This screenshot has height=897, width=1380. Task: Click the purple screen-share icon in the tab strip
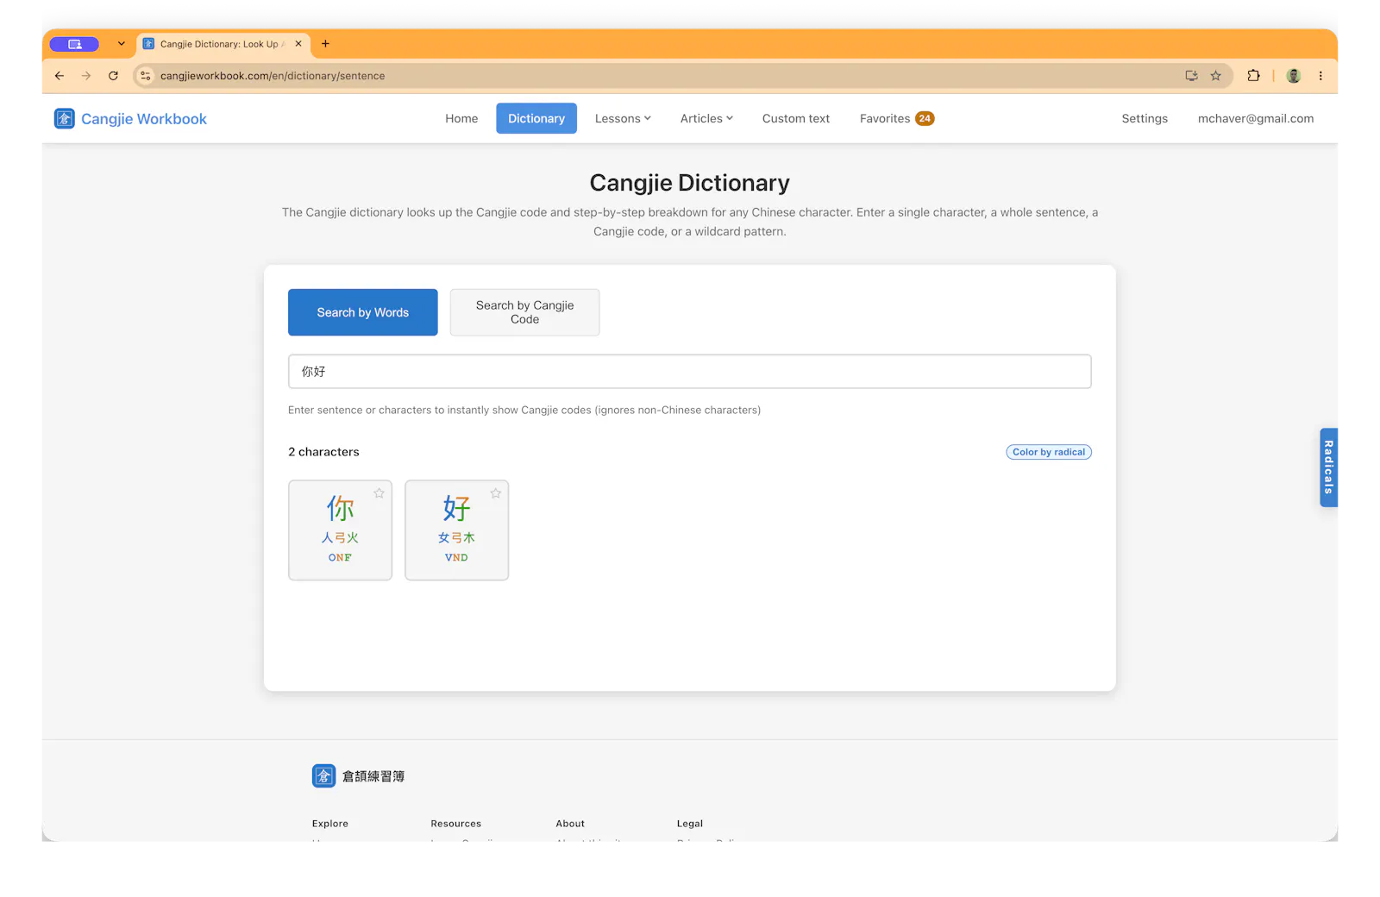click(74, 44)
